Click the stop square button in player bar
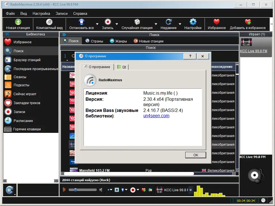Image resolution: width=275 pixels, height=206 pixels. click(x=117, y=190)
